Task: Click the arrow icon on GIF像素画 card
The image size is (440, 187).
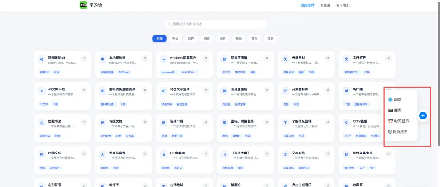Action: point(206,154)
